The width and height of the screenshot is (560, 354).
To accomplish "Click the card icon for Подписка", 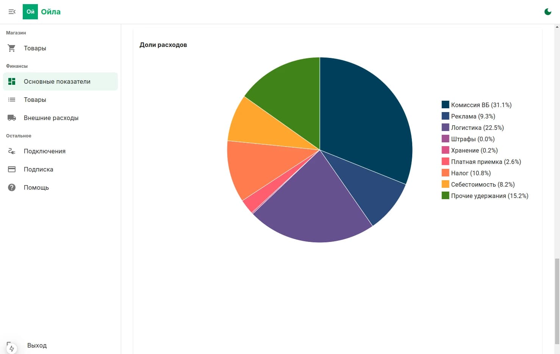I will (x=12, y=169).
